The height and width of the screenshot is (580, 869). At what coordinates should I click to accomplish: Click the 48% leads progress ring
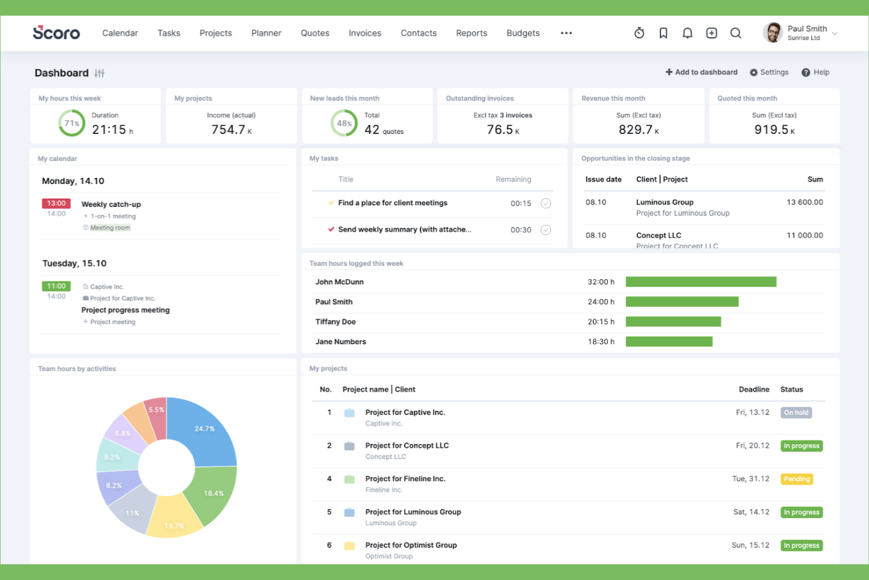[x=344, y=123]
